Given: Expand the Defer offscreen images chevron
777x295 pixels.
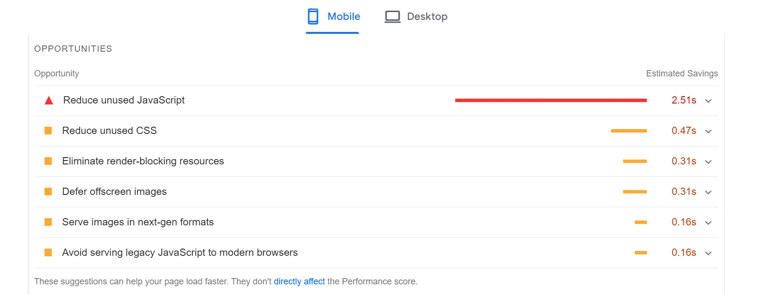Looking at the screenshot, I should click(708, 192).
